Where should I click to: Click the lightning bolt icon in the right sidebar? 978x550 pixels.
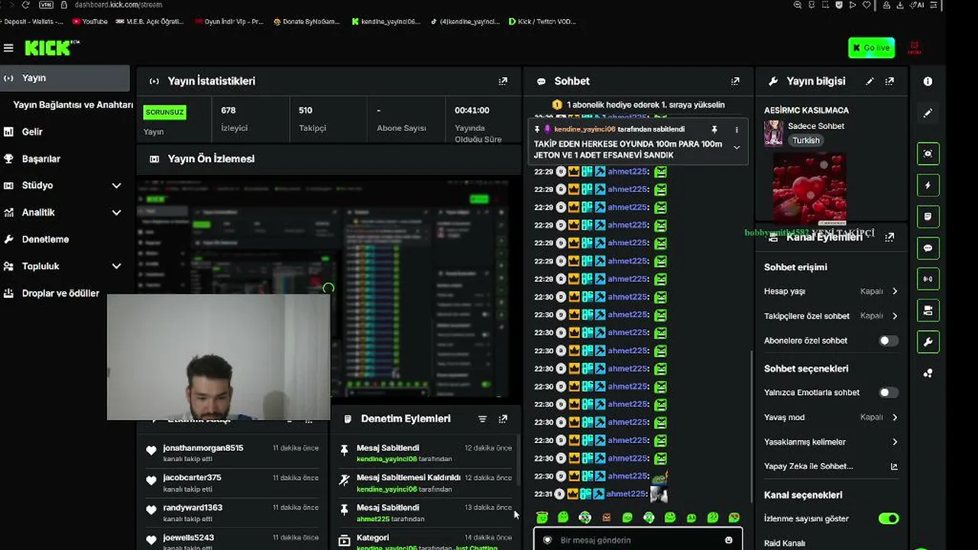[928, 185]
